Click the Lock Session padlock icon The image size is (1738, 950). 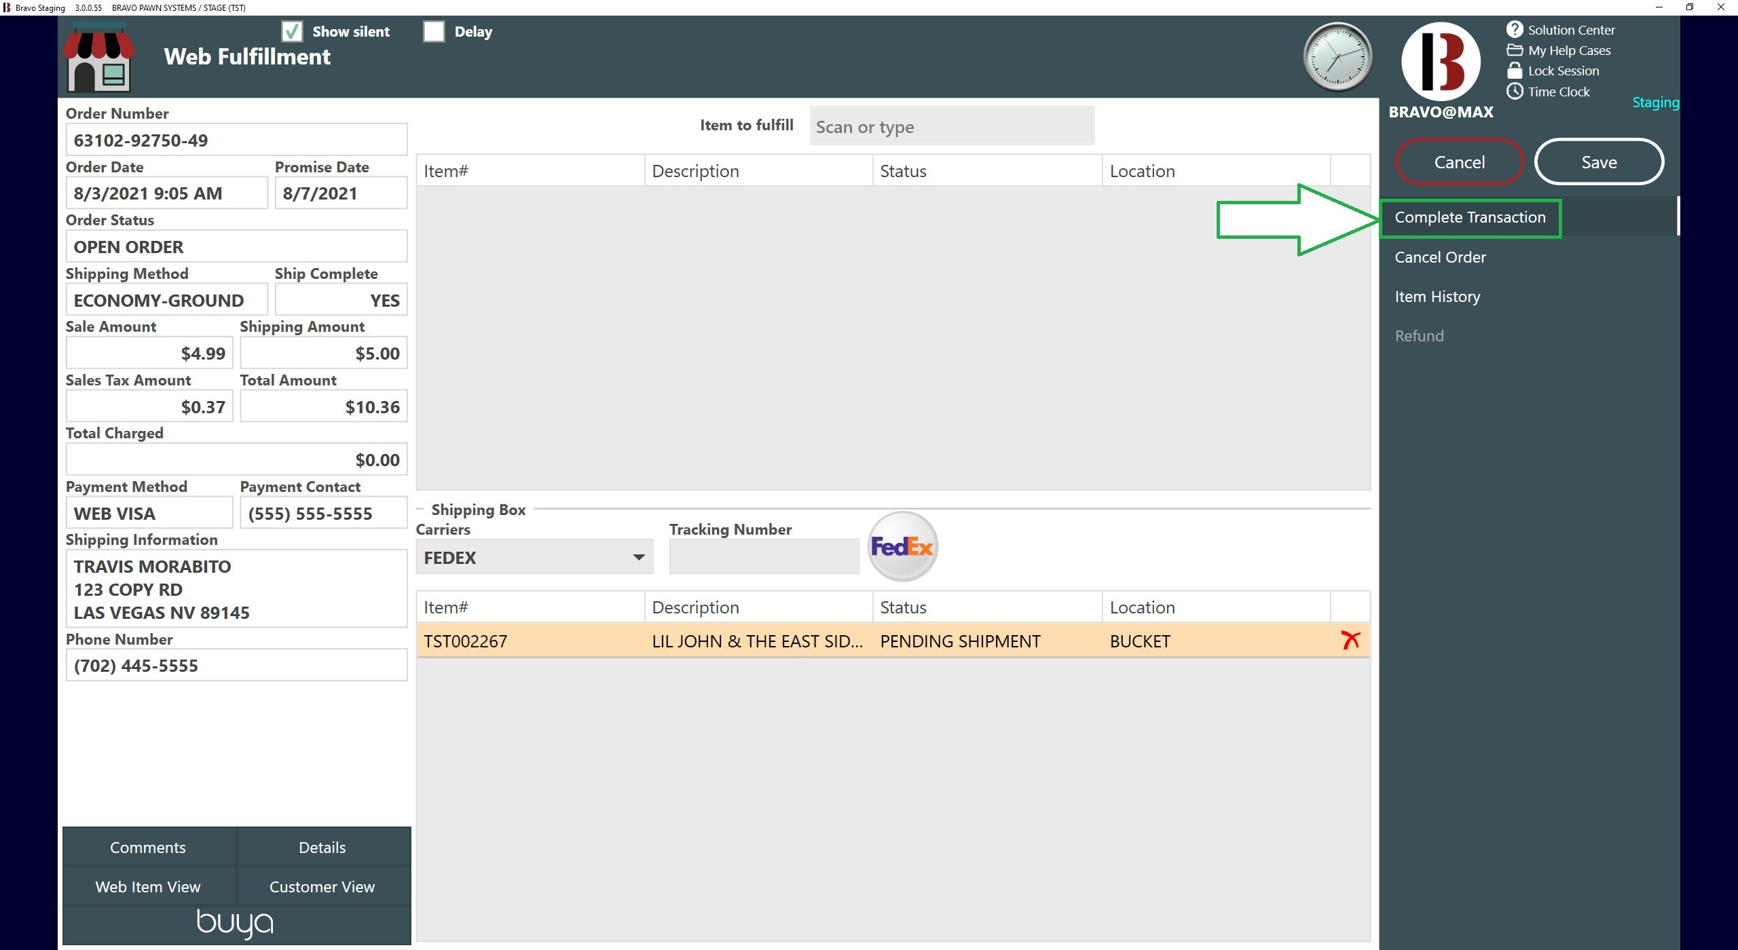[x=1515, y=71]
